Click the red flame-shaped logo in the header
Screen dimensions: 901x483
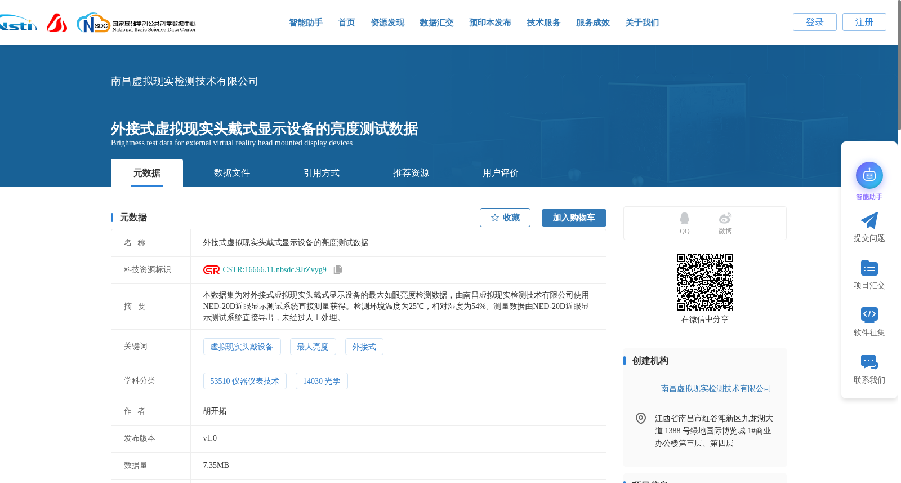[x=57, y=23]
